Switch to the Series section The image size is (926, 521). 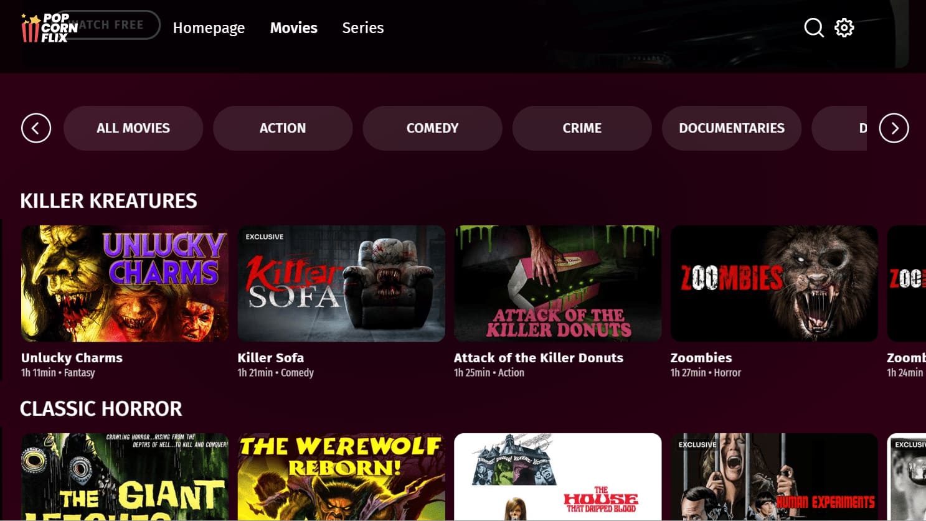point(363,28)
